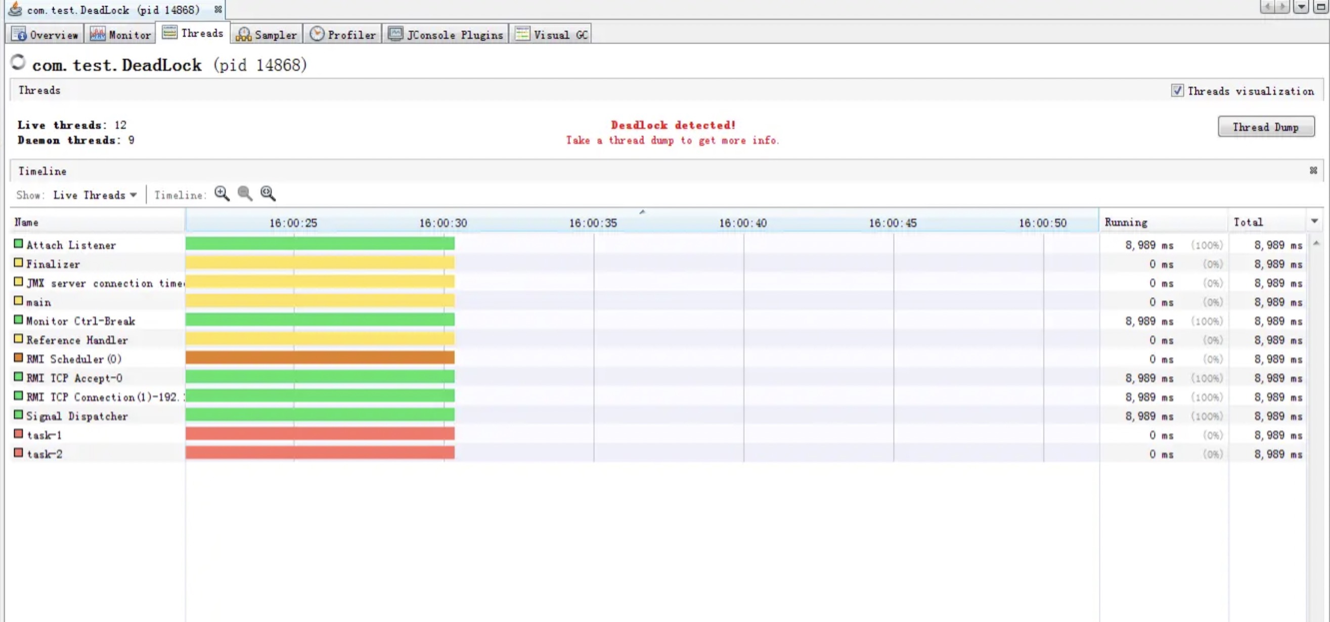Click the loading spinner icon beside the heading
This screenshot has width=1330, height=622.
tap(18, 63)
